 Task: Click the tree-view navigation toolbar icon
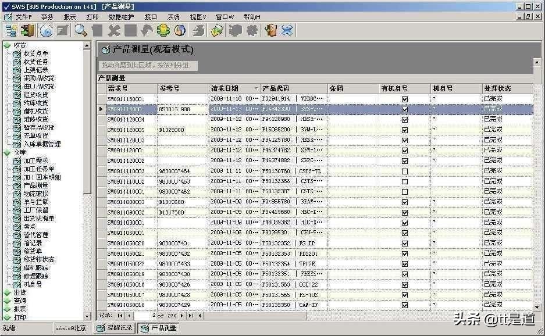click(11, 31)
